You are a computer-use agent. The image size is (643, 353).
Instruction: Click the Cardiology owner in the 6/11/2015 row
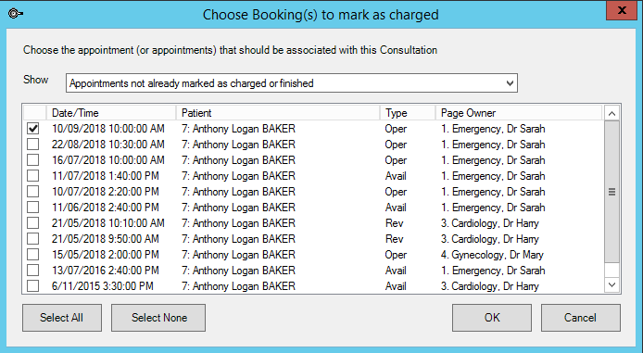point(489,286)
